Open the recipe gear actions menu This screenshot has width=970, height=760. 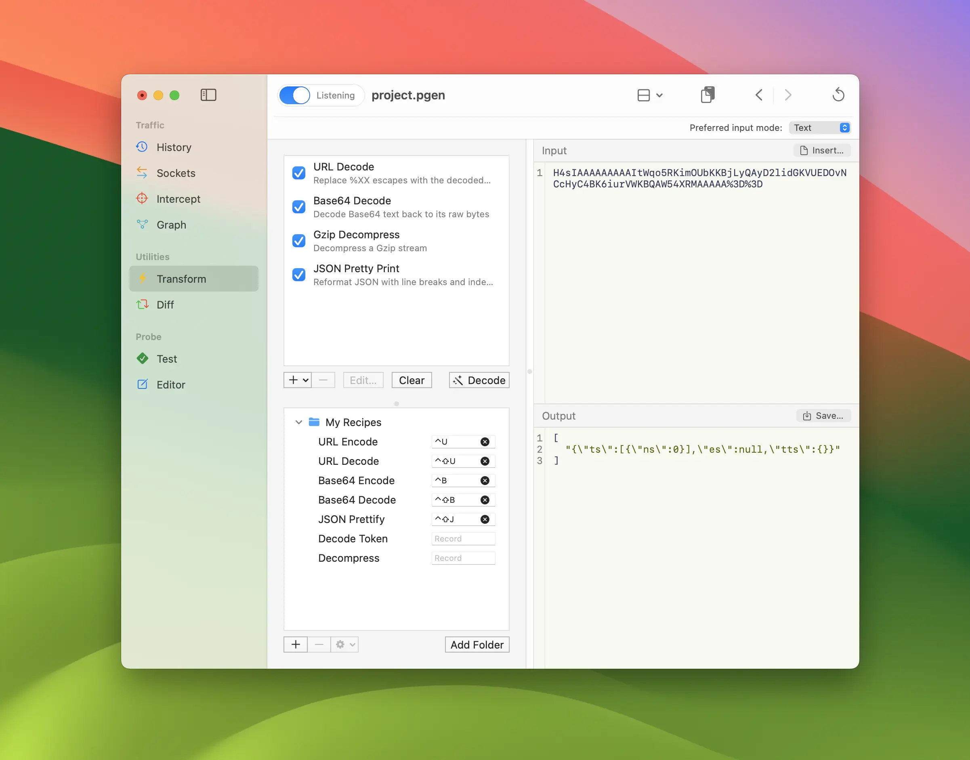click(x=344, y=645)
